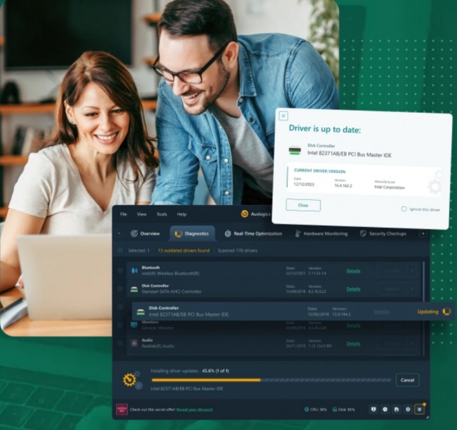Screen dimensions: 457x430
Task: Click the installation progress bar
Action: point(271,380)
